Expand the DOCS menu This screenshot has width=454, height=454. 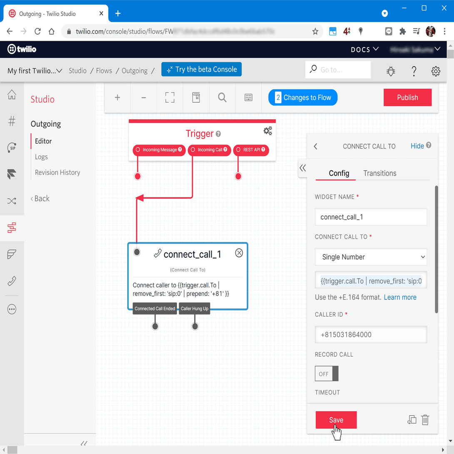click(x=364, y=49)
